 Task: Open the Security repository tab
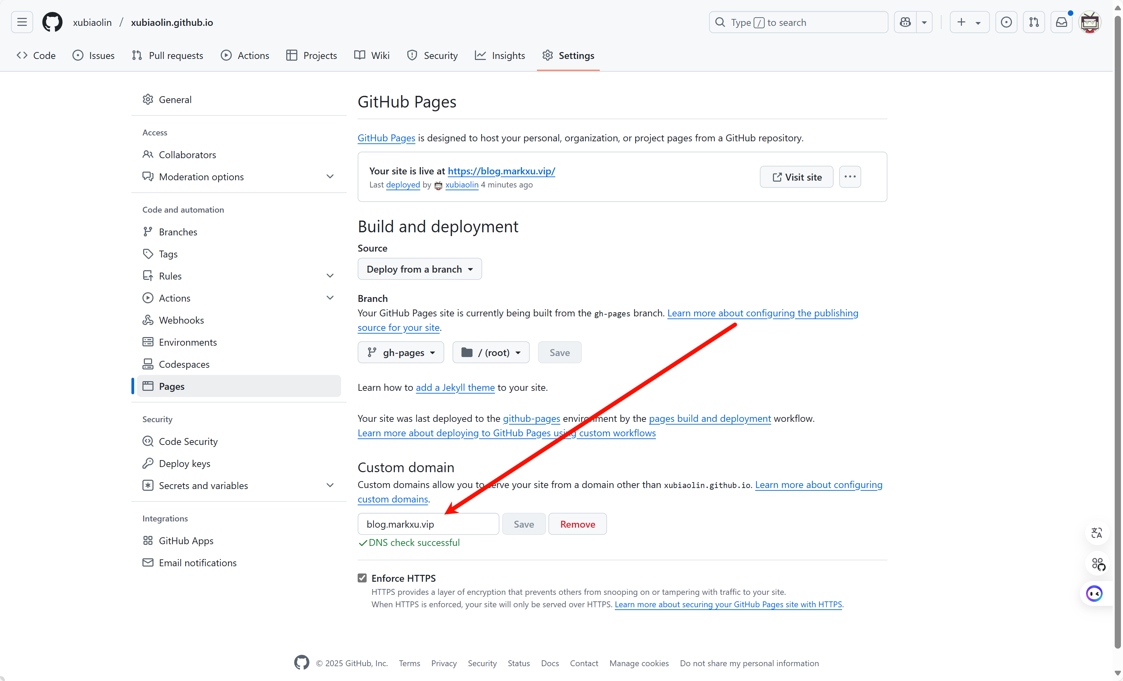(432, 55)
